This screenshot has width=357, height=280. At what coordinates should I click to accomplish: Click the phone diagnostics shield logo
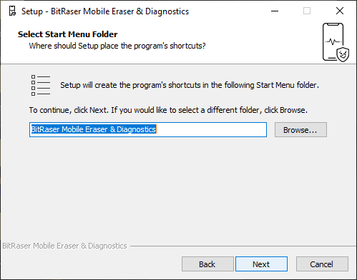(x=336, y=42)
